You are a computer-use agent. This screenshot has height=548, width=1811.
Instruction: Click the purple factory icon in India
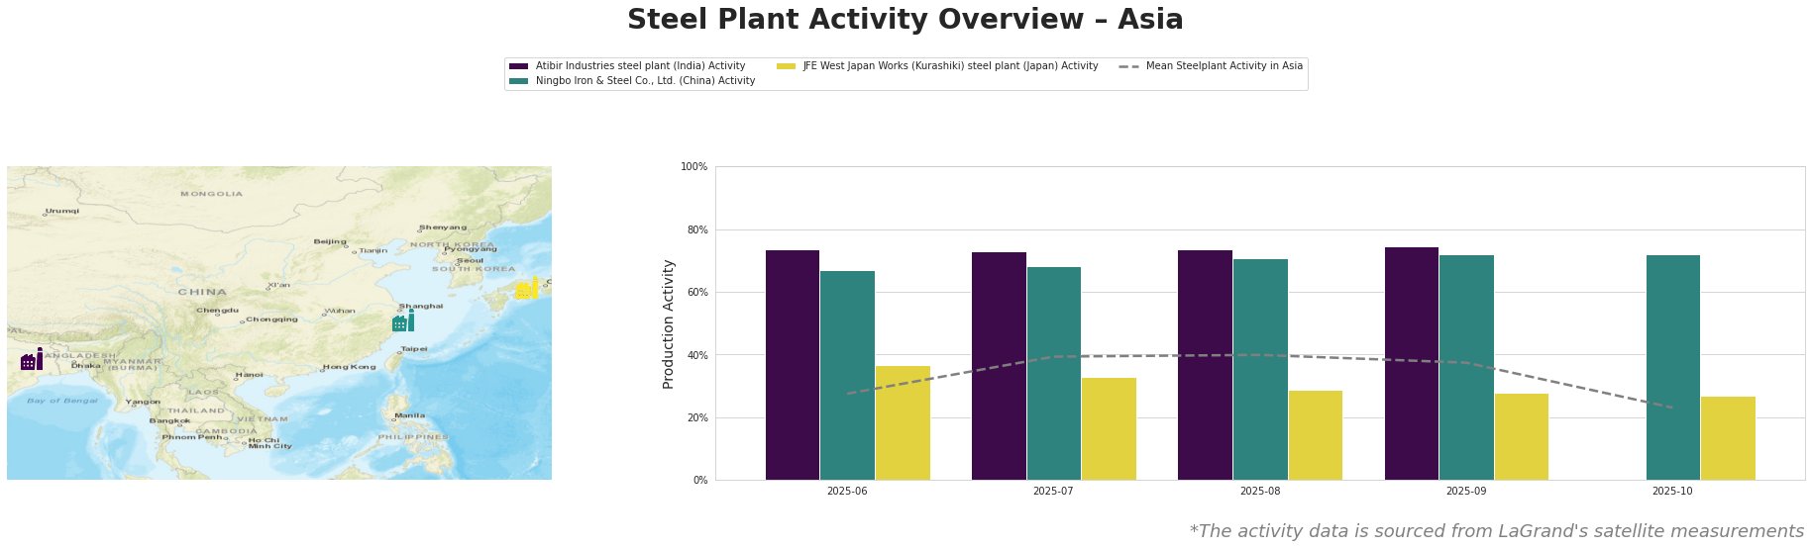32,360
